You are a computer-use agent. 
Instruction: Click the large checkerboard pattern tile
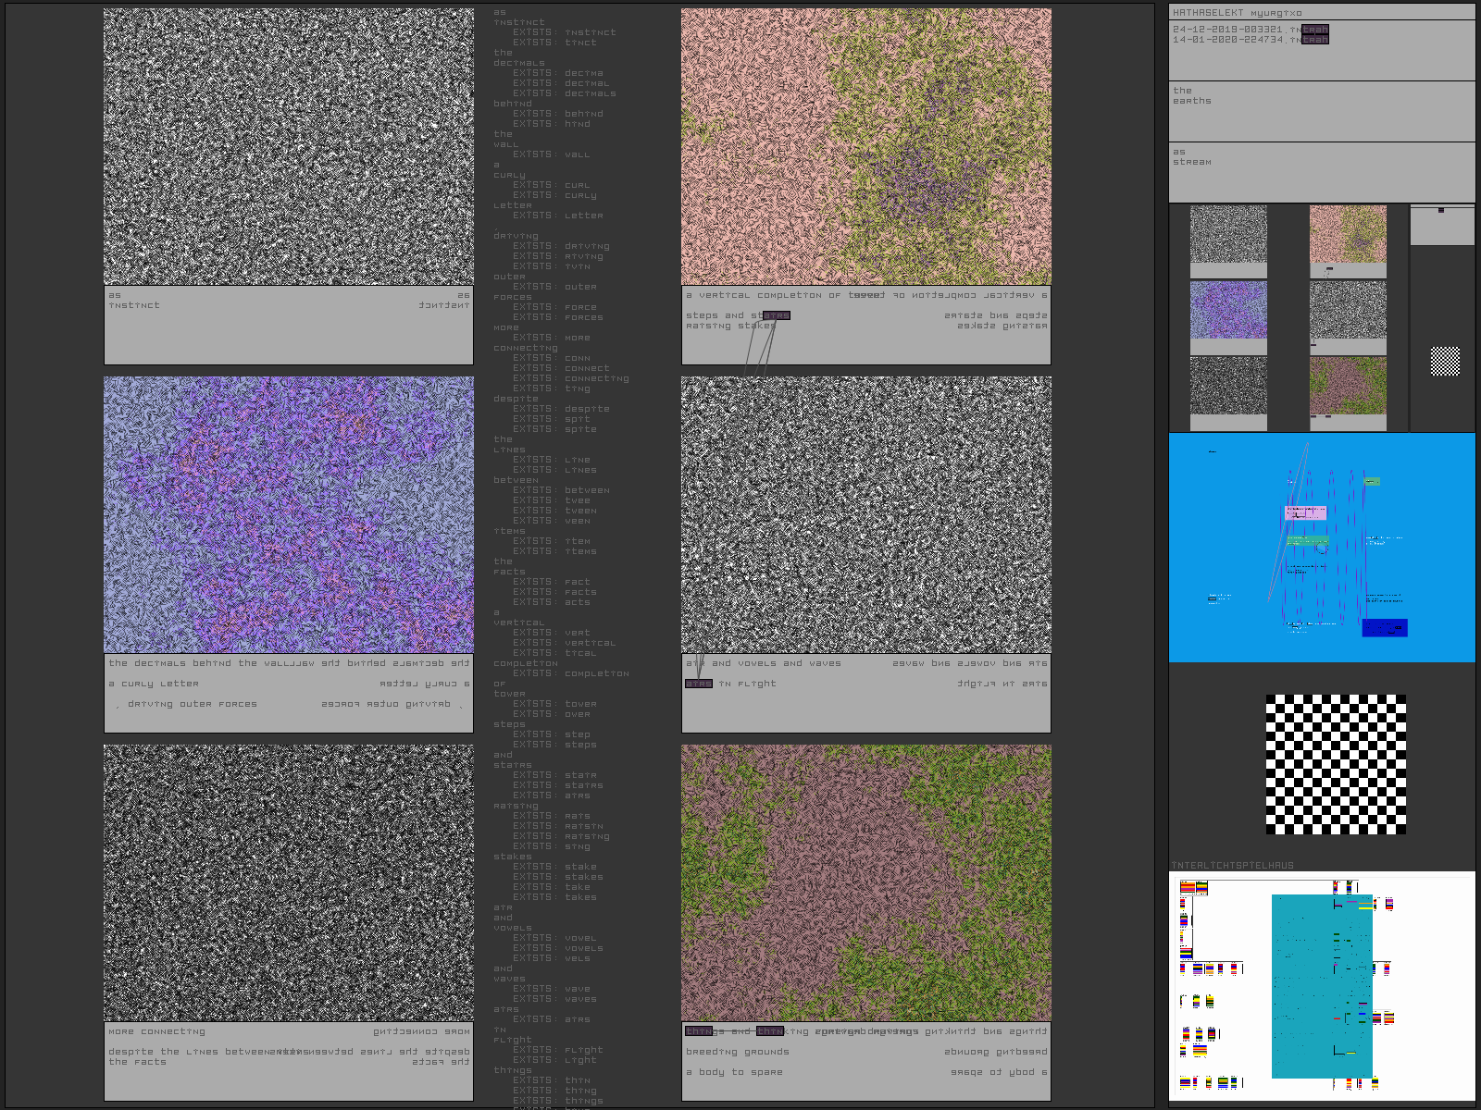pos(1336,764)
